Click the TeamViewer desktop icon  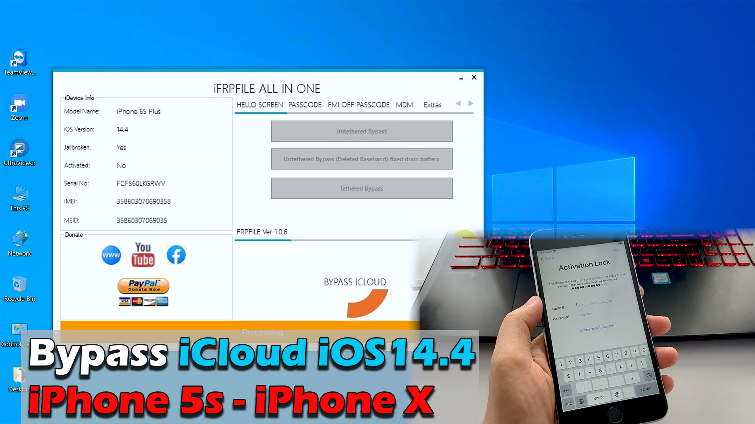[20, 58]
